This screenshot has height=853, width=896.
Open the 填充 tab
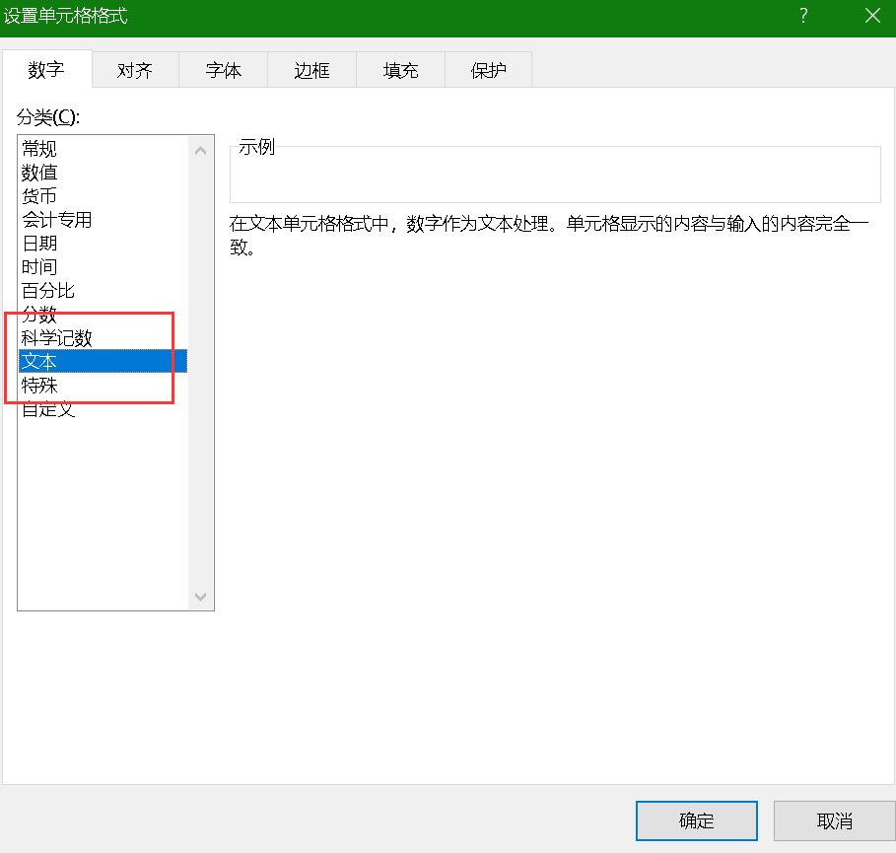400,70
